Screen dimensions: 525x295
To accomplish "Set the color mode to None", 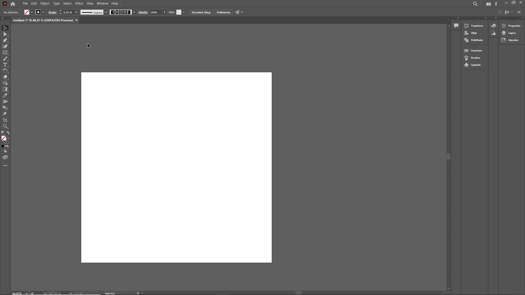I will [x=8, y=146].
